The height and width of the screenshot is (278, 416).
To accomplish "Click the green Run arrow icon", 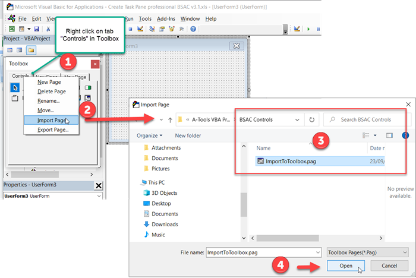I will 308,29.
